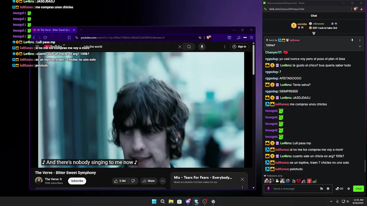The image size is (367, 206).
Task: Open the Brave playlist music note icon
Action: [239, 37]
